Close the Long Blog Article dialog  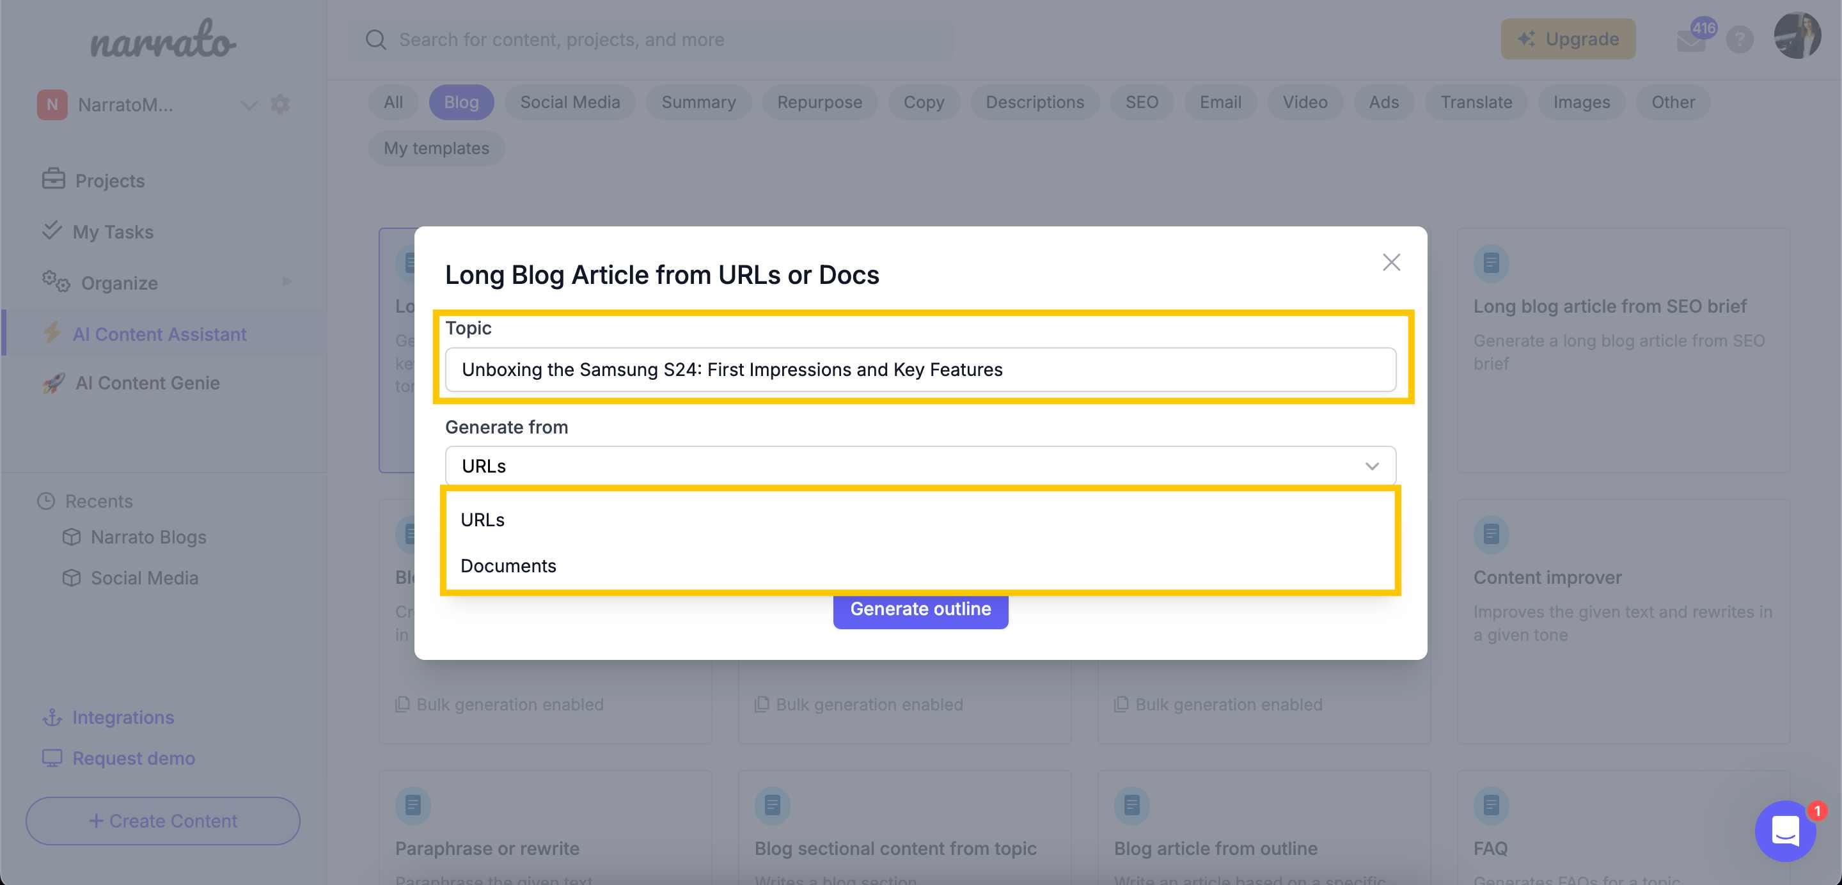click(x=1391, y=262)
